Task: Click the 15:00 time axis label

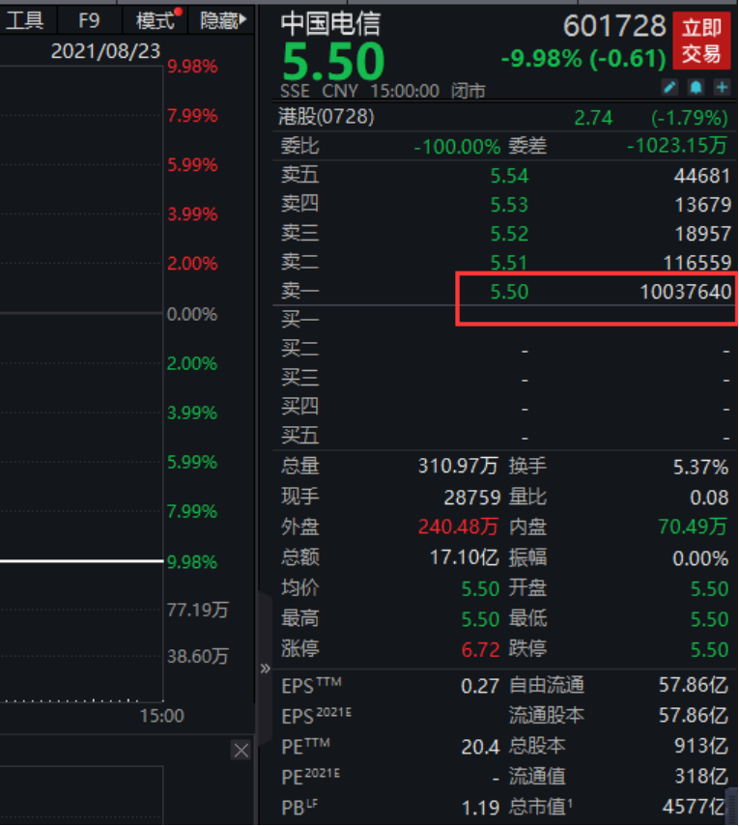Action: 161,716
